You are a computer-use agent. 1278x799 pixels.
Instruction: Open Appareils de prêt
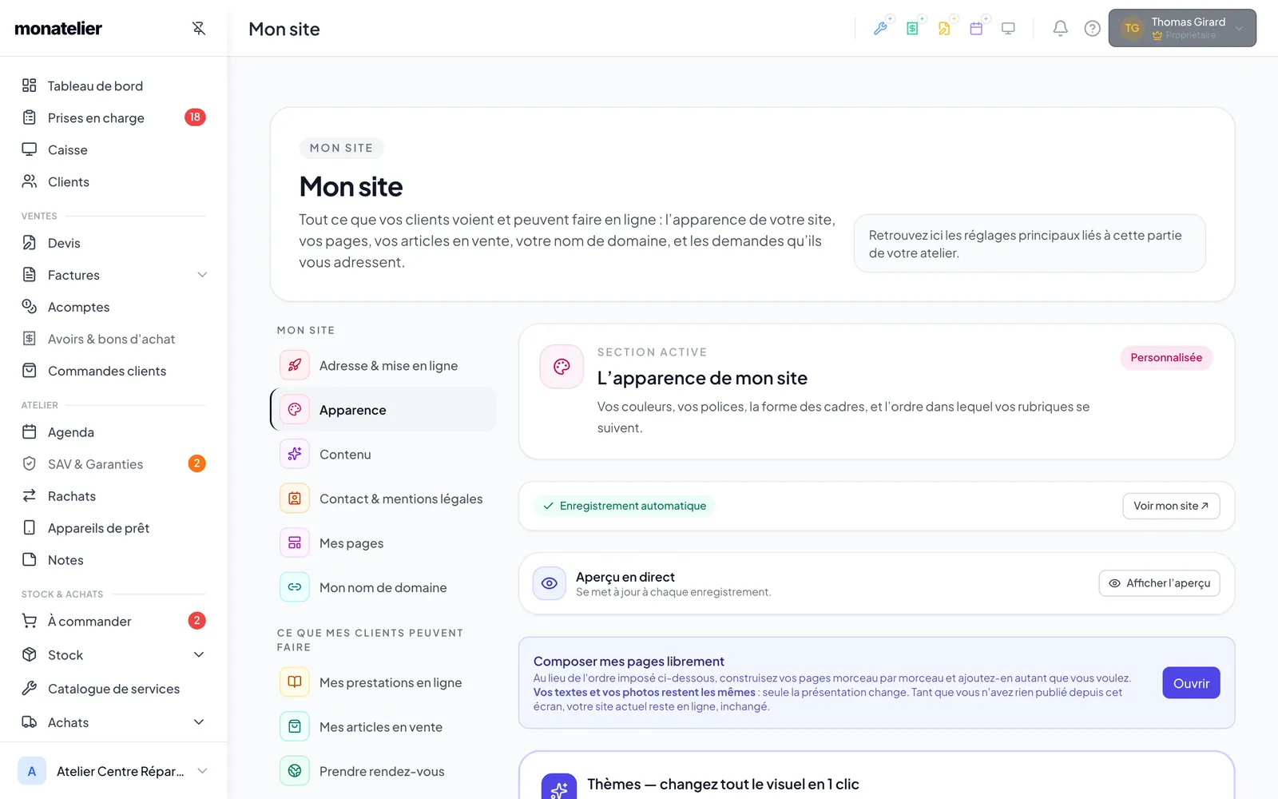click(113, 528)
